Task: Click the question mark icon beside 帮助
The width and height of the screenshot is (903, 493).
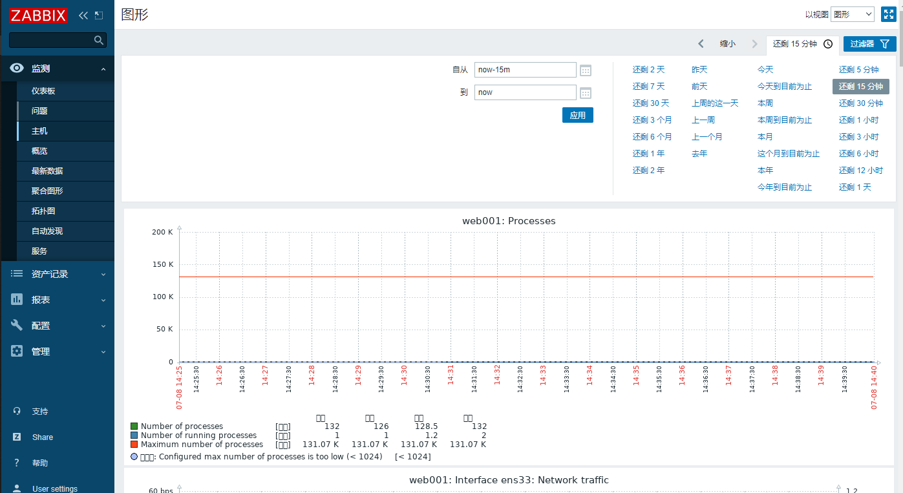Action: 17,463
